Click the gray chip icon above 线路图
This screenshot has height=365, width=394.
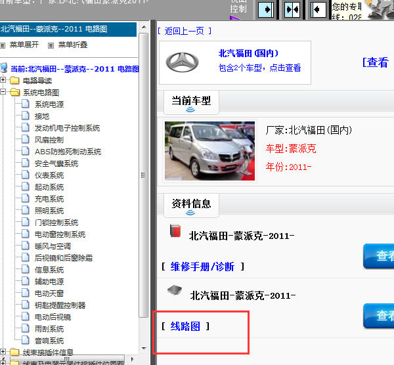175,290
